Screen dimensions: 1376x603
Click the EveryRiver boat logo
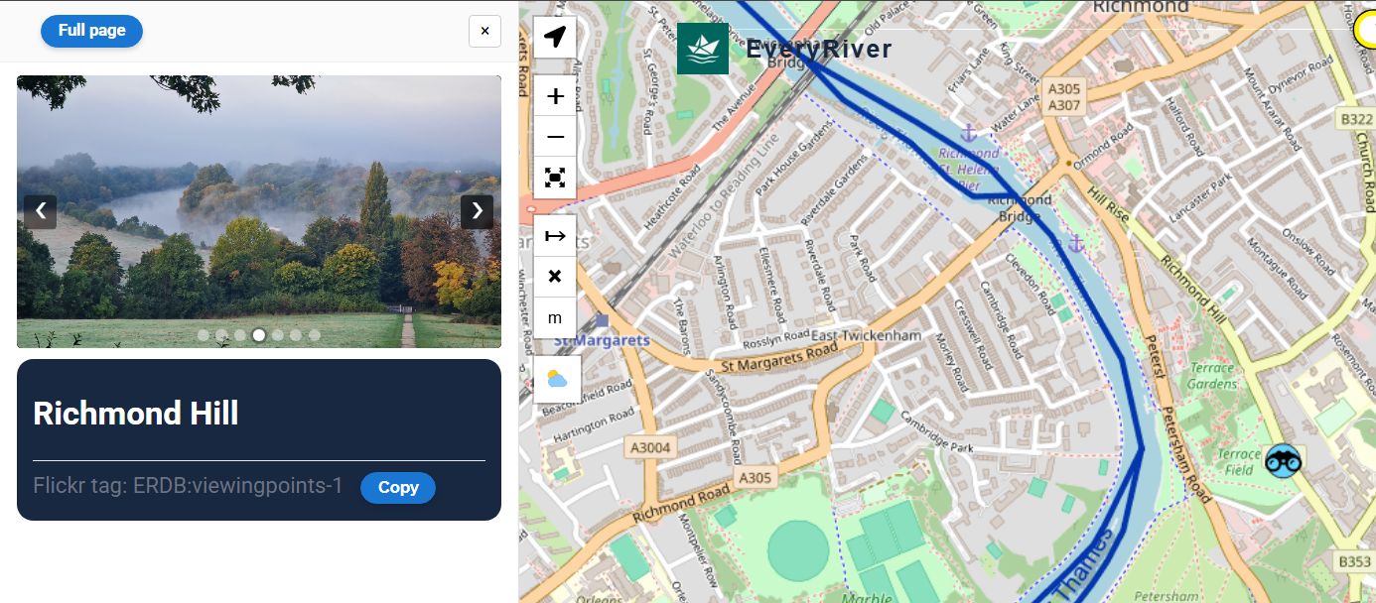tap(703, 49)
